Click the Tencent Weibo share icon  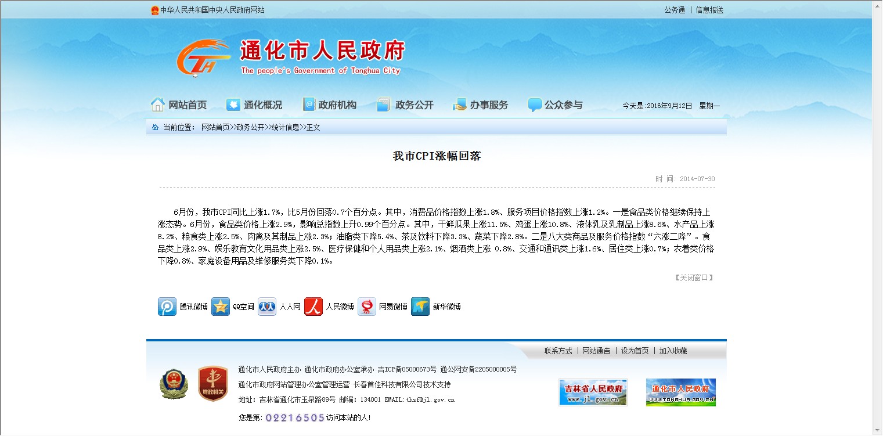(x=167, y=307)
